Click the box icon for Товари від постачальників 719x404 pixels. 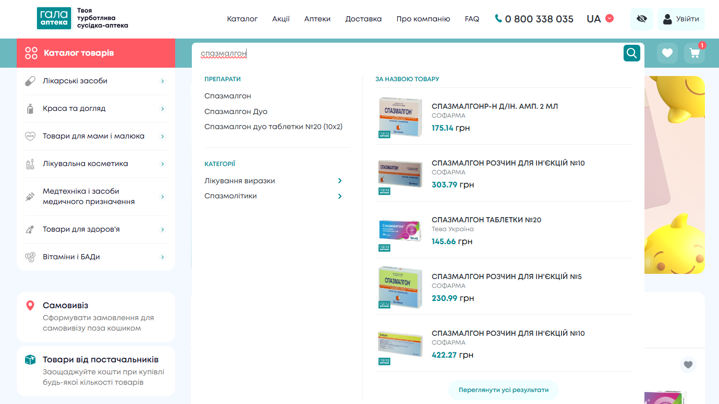[30, 360]
